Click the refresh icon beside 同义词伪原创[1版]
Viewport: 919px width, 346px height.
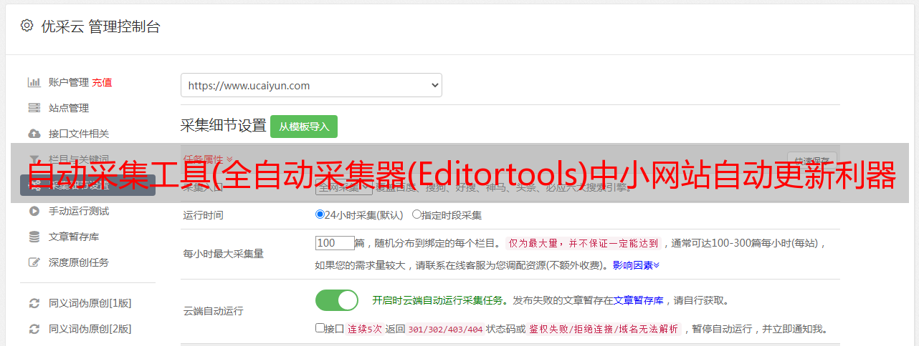click(x=34, y=303)
